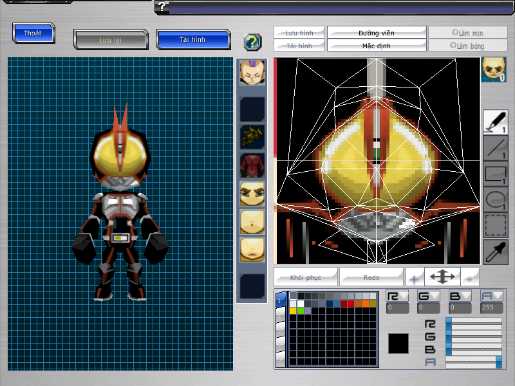Screen dimensions: 515x386
Task: Select the pencil drawing tool
Action: point(495,122)
